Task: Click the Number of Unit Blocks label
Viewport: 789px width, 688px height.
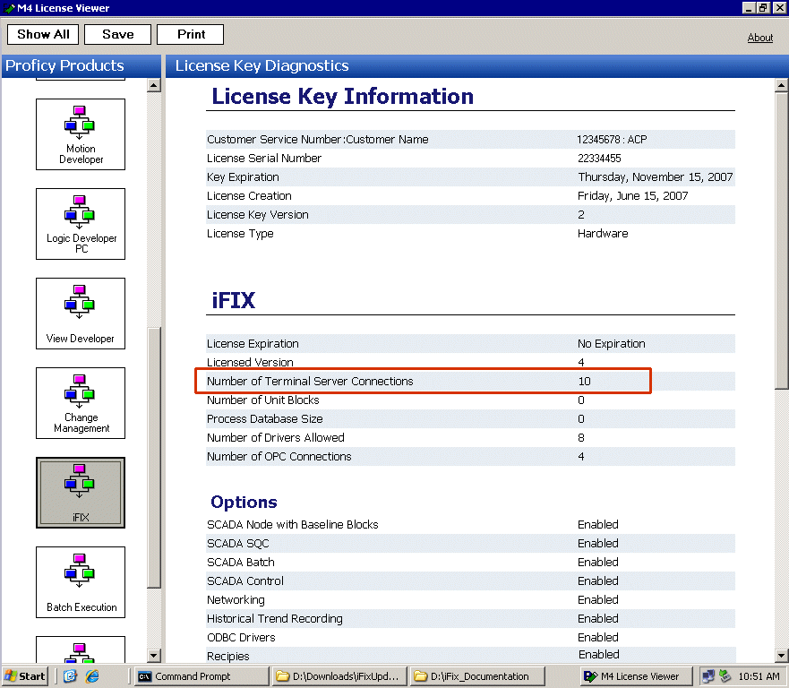Action: tap(263, 400)
